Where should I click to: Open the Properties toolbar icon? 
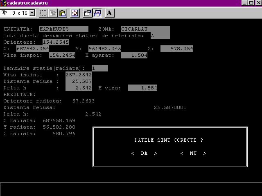coord(87,13)
